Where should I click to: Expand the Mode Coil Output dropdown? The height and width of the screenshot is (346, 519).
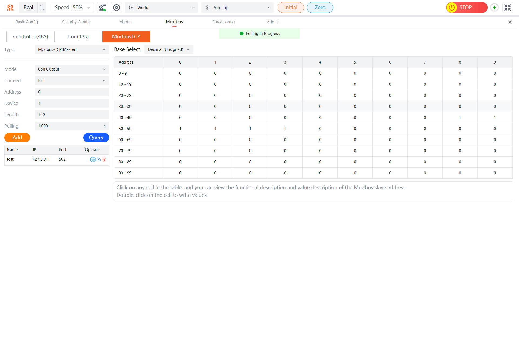[72, 69]
